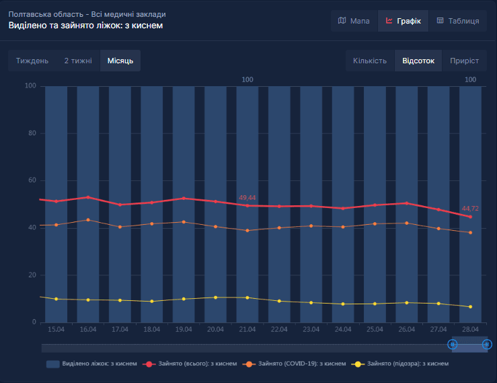Viewport: 497px width, 383px height.
Task: Toggle orange Зайнято (COVID-19) legend marker
Action: point(249,364)
